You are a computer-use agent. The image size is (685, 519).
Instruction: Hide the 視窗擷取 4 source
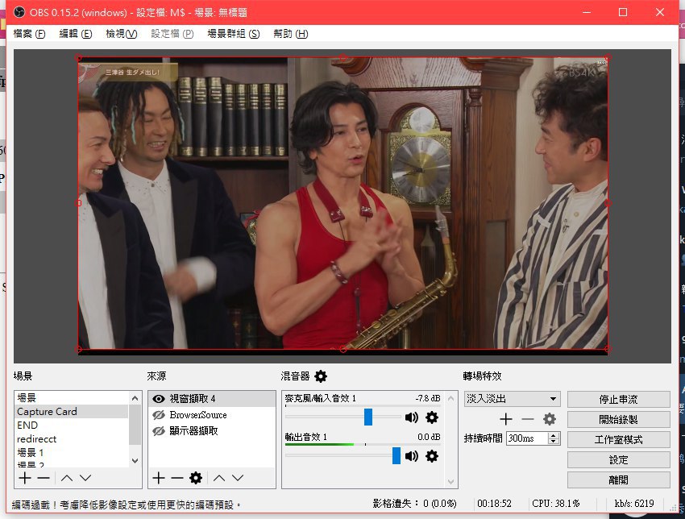pyautogui.click(x=159, y=399)
